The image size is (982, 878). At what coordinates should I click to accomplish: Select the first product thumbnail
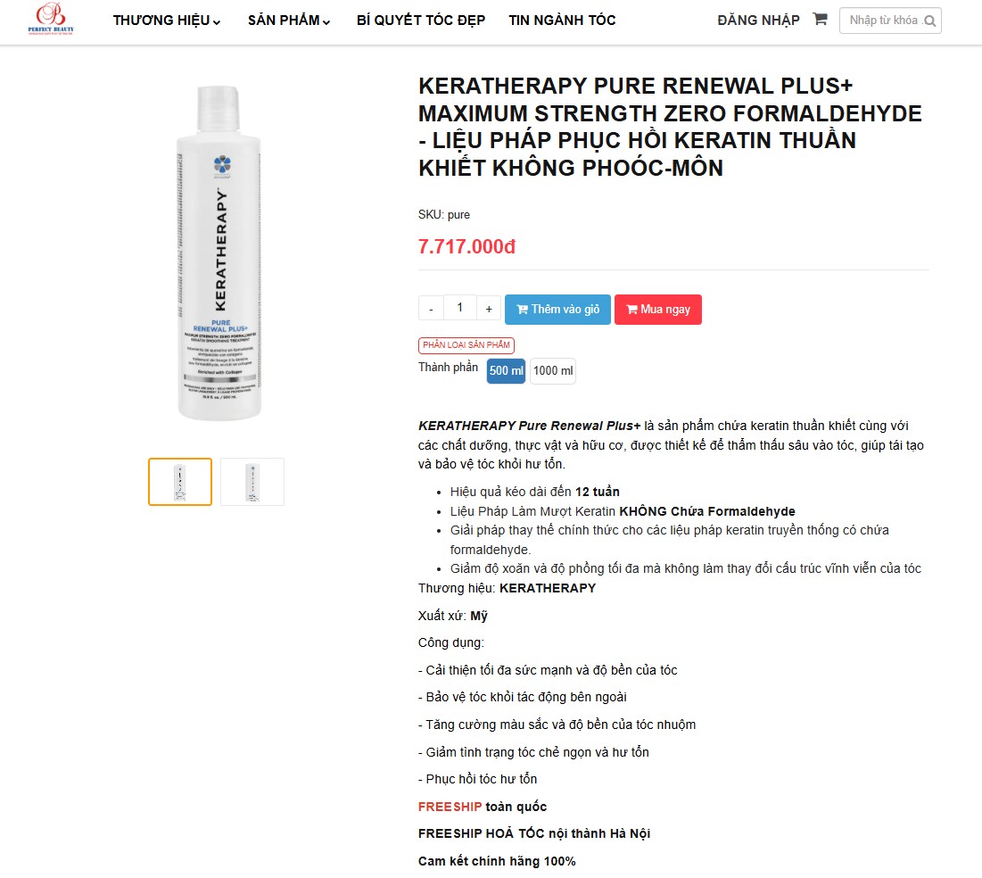[180, 481]
